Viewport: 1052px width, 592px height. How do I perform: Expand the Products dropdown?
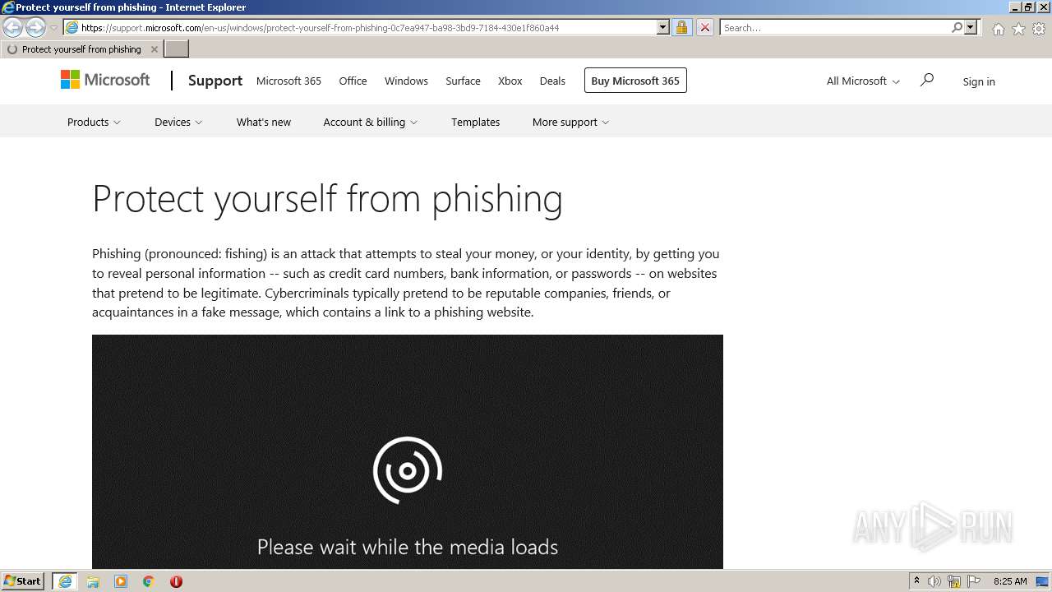(94, 122)
